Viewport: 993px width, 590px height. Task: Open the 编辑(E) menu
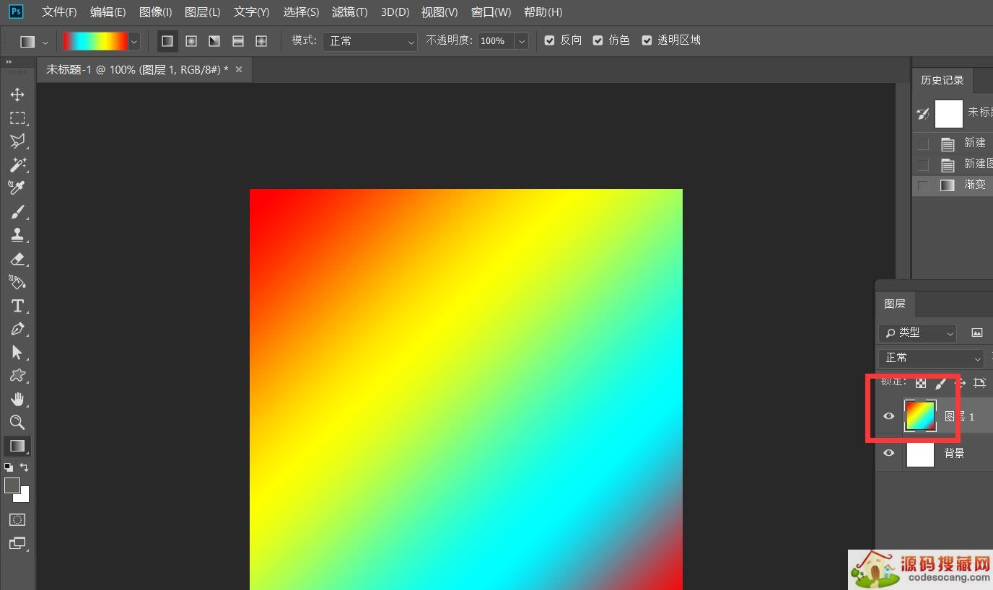click(108, 12)
